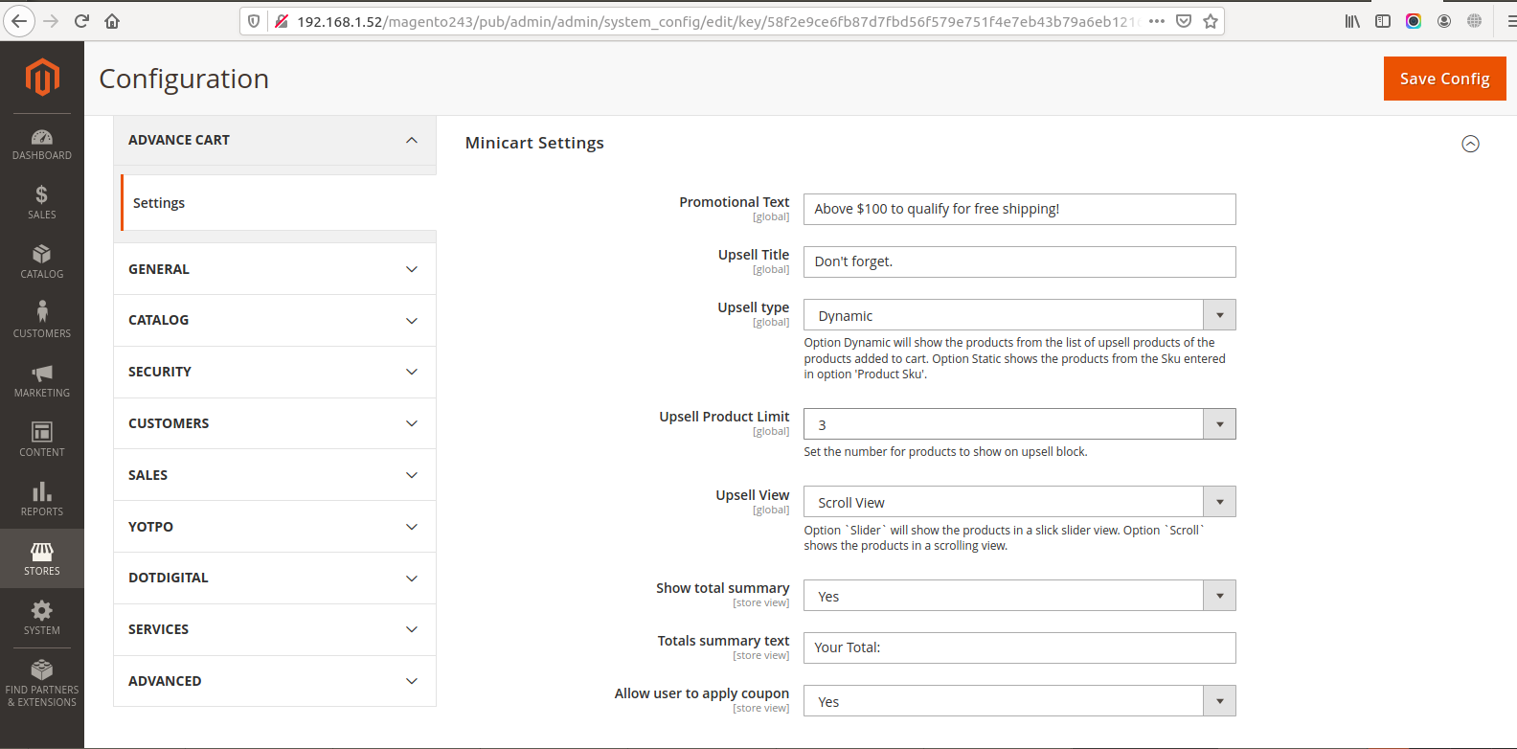Click the Totals summary text field
1517x749 pixels.
coord(1019,647)
